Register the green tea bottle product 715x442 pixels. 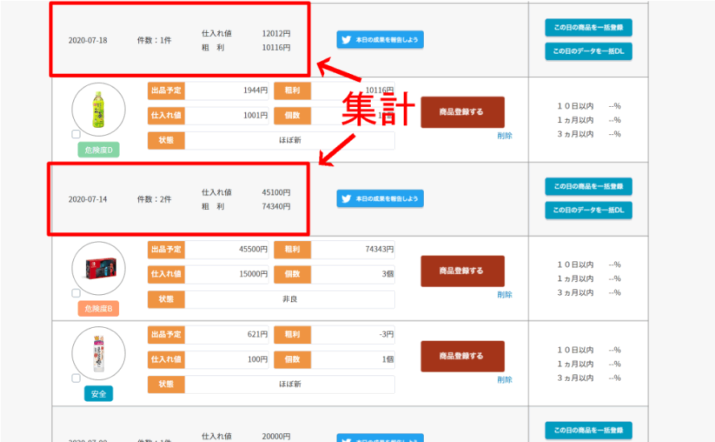coord(462,112)
